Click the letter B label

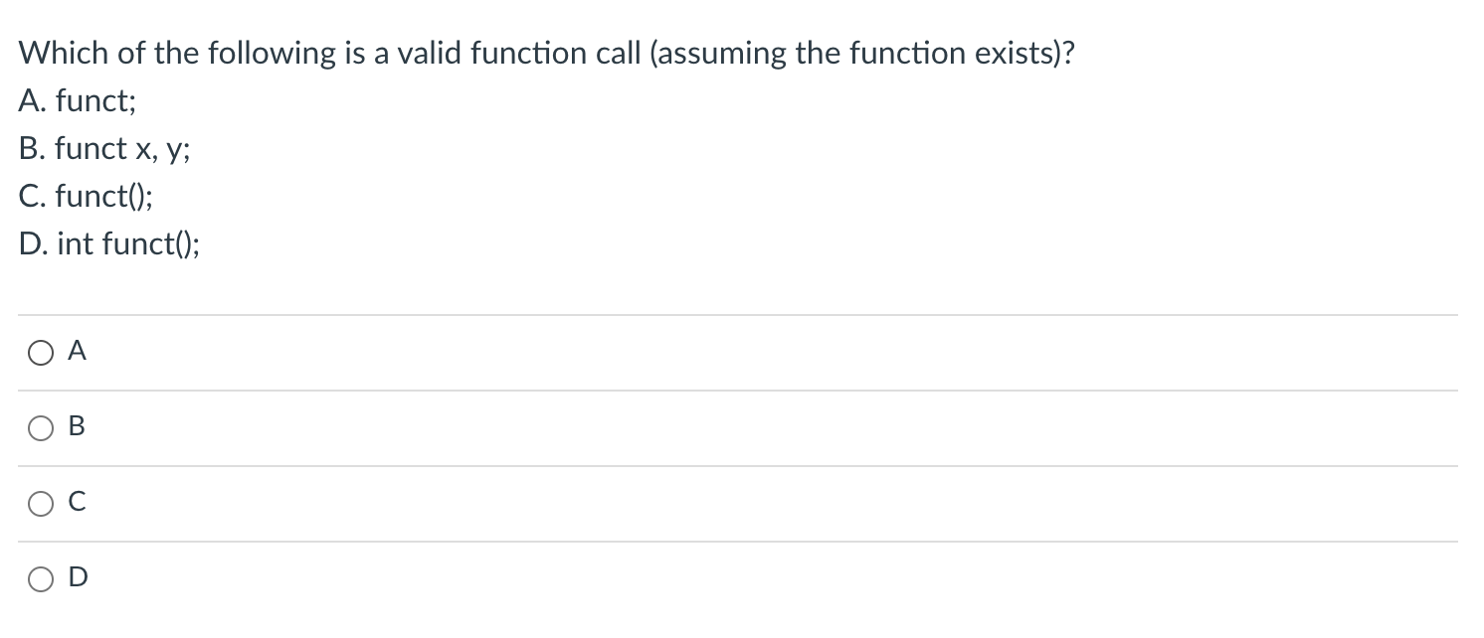pyautogui.click(x=76, y=427)
